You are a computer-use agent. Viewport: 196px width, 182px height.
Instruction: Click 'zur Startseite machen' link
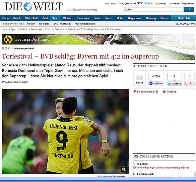[x=82, y=9]
